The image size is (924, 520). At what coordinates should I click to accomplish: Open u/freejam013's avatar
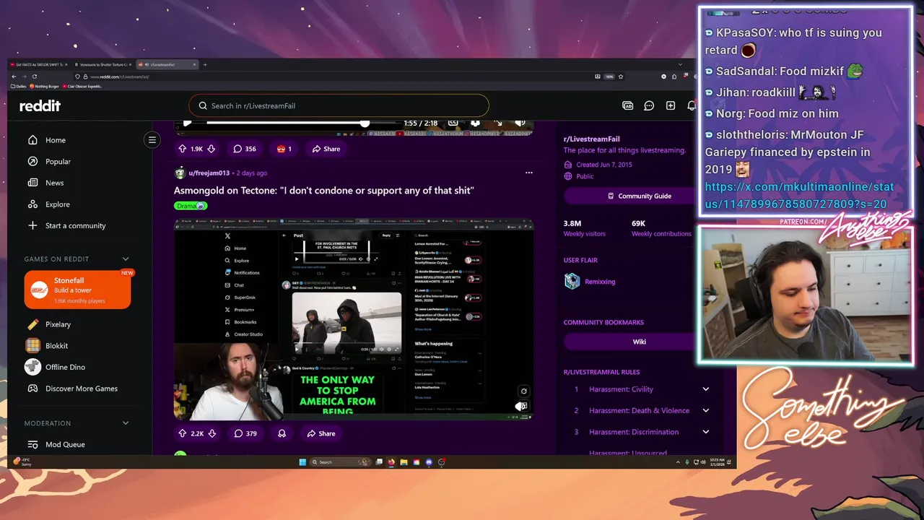click(x=180, y=173)
